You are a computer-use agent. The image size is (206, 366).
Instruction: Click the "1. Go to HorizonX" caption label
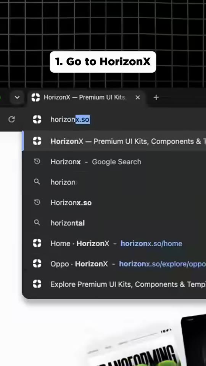coord(103,62)
